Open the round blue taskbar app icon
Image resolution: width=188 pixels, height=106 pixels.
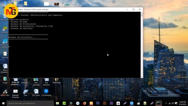coord(132,103)
